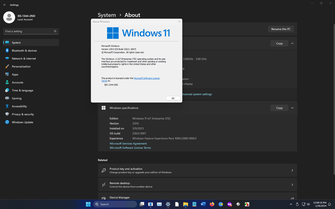Open Microsoft Word from the taskbar
Image resolution: width=335 pixels, height=209 pixels.
point(203,204)
